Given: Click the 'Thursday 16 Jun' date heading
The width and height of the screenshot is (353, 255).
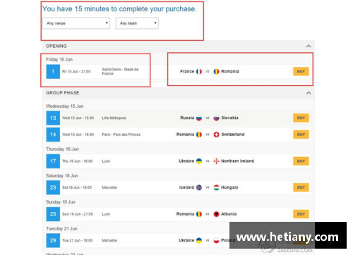Looking at the screenshot, I should click(62, 149).
